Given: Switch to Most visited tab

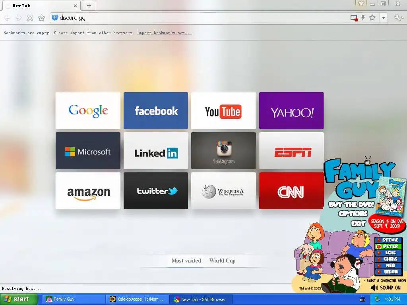Looking at the screenshot, I should pos(186,261).
